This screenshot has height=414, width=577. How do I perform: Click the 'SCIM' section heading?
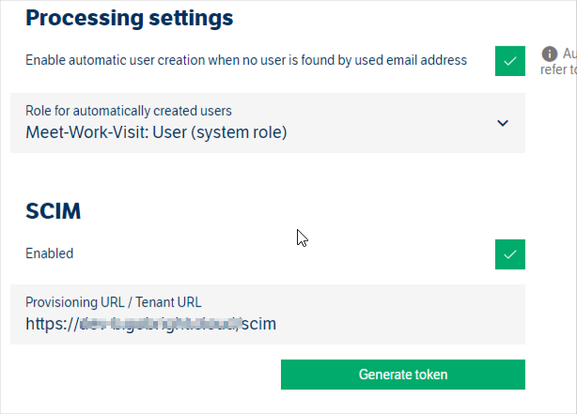coord(53,211)
